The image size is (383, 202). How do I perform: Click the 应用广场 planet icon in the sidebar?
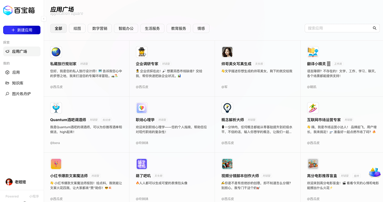7,51
